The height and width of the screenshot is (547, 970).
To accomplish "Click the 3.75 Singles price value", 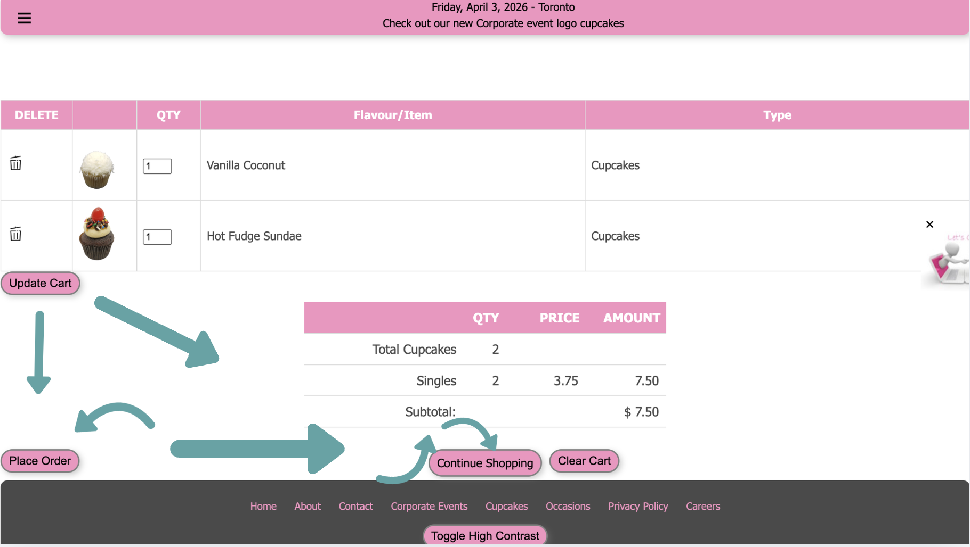I will click(x=565, y=380).
